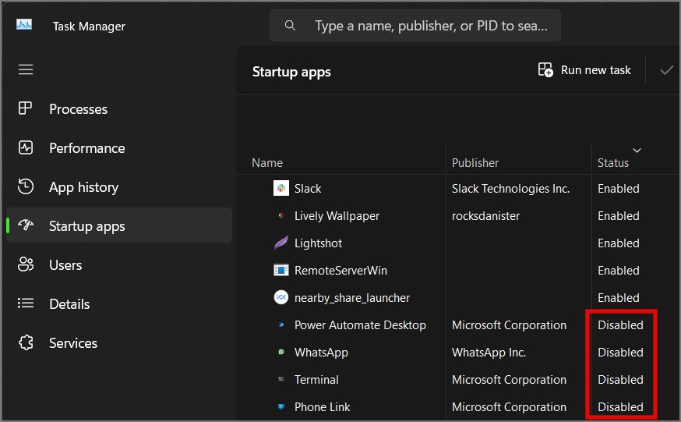Click the Users people icon
Viewport: 681px width, 422px height.
26,264
